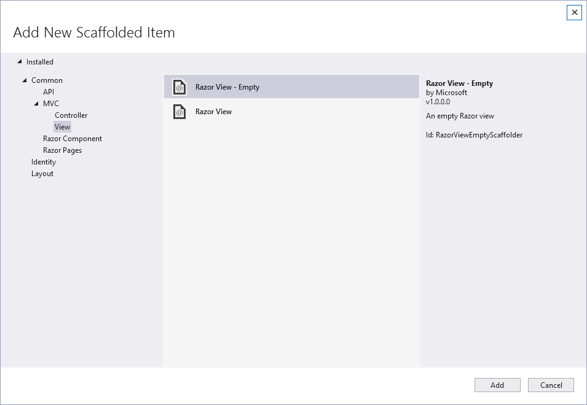
Task: Click the Id: RazorViewEmptyScaffolder text
Action: [474, 135]
